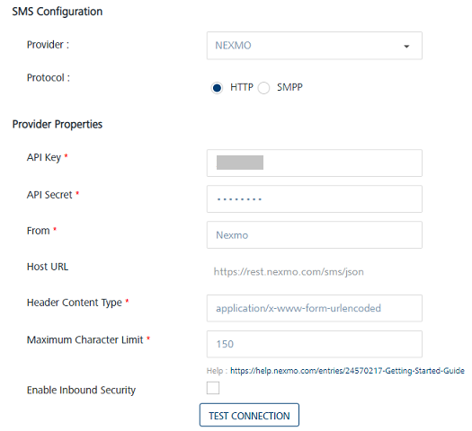Click the TEST CONNECTION button
The width and height of the screenshot is (472, 431).
point(249,415)
